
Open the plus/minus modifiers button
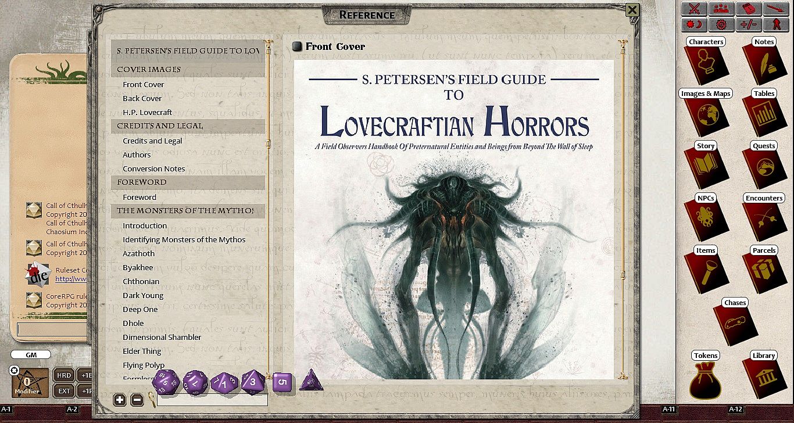(748, 24)
